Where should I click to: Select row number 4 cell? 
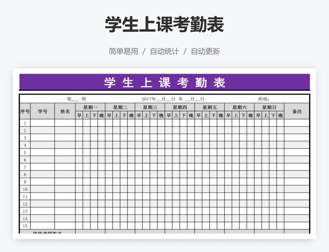pos(25,145)
